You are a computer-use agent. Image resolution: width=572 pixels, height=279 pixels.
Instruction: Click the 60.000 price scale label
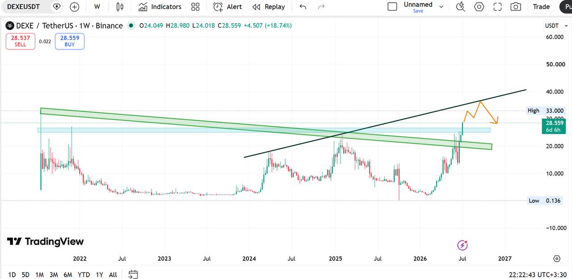555,37
